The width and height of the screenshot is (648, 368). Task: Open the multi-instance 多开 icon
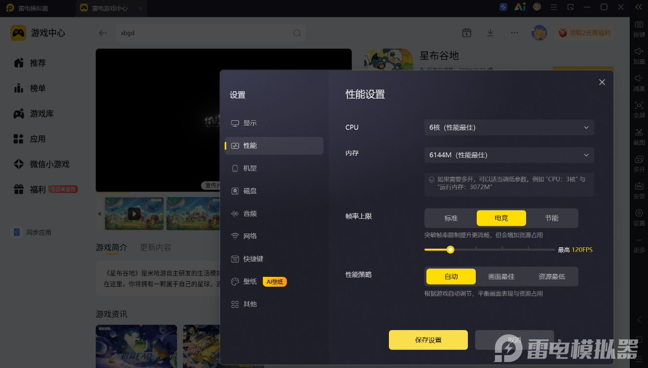click(x=639, y=159)
